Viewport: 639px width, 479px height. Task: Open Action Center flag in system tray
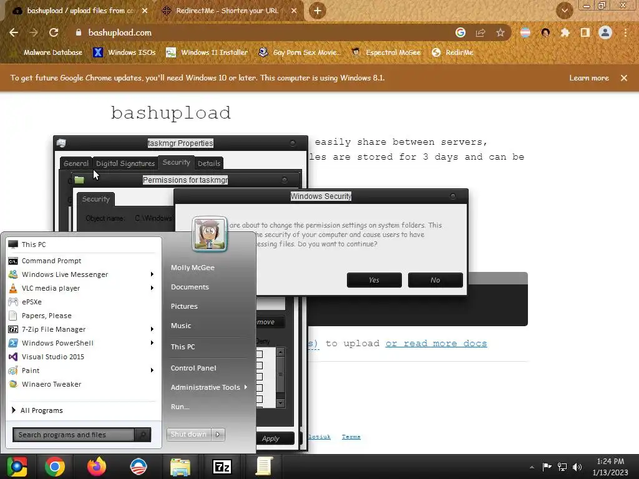pyautogui.click(x=547, y=467)
